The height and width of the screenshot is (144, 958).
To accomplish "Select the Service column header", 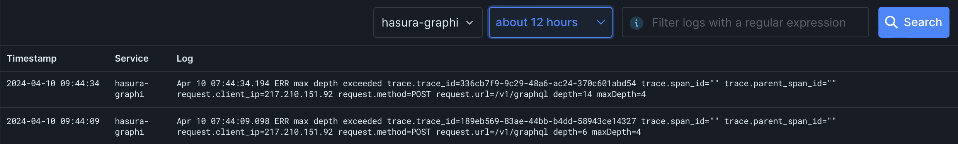I will pos(131,59).
